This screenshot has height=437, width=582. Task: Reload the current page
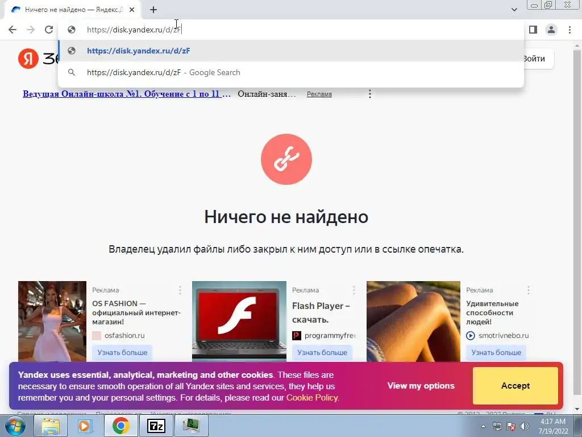(x=49, y=30)
